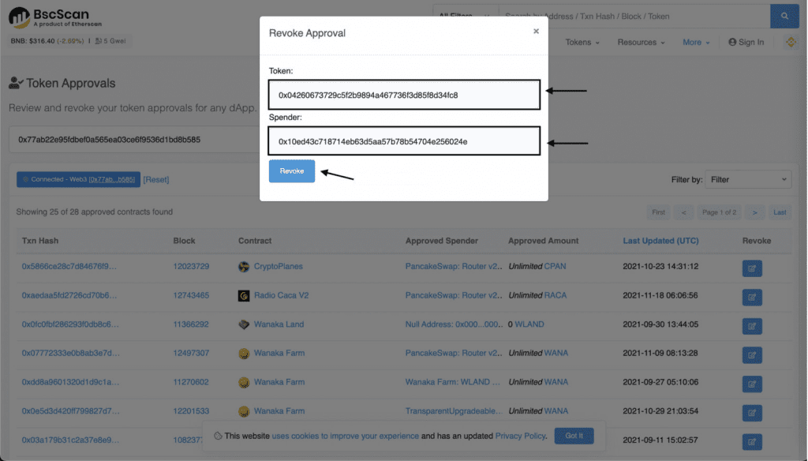Open txn hash 0x5866ce28c7d84676f9…
Screen dimensions: 808x461
point(69,267)
